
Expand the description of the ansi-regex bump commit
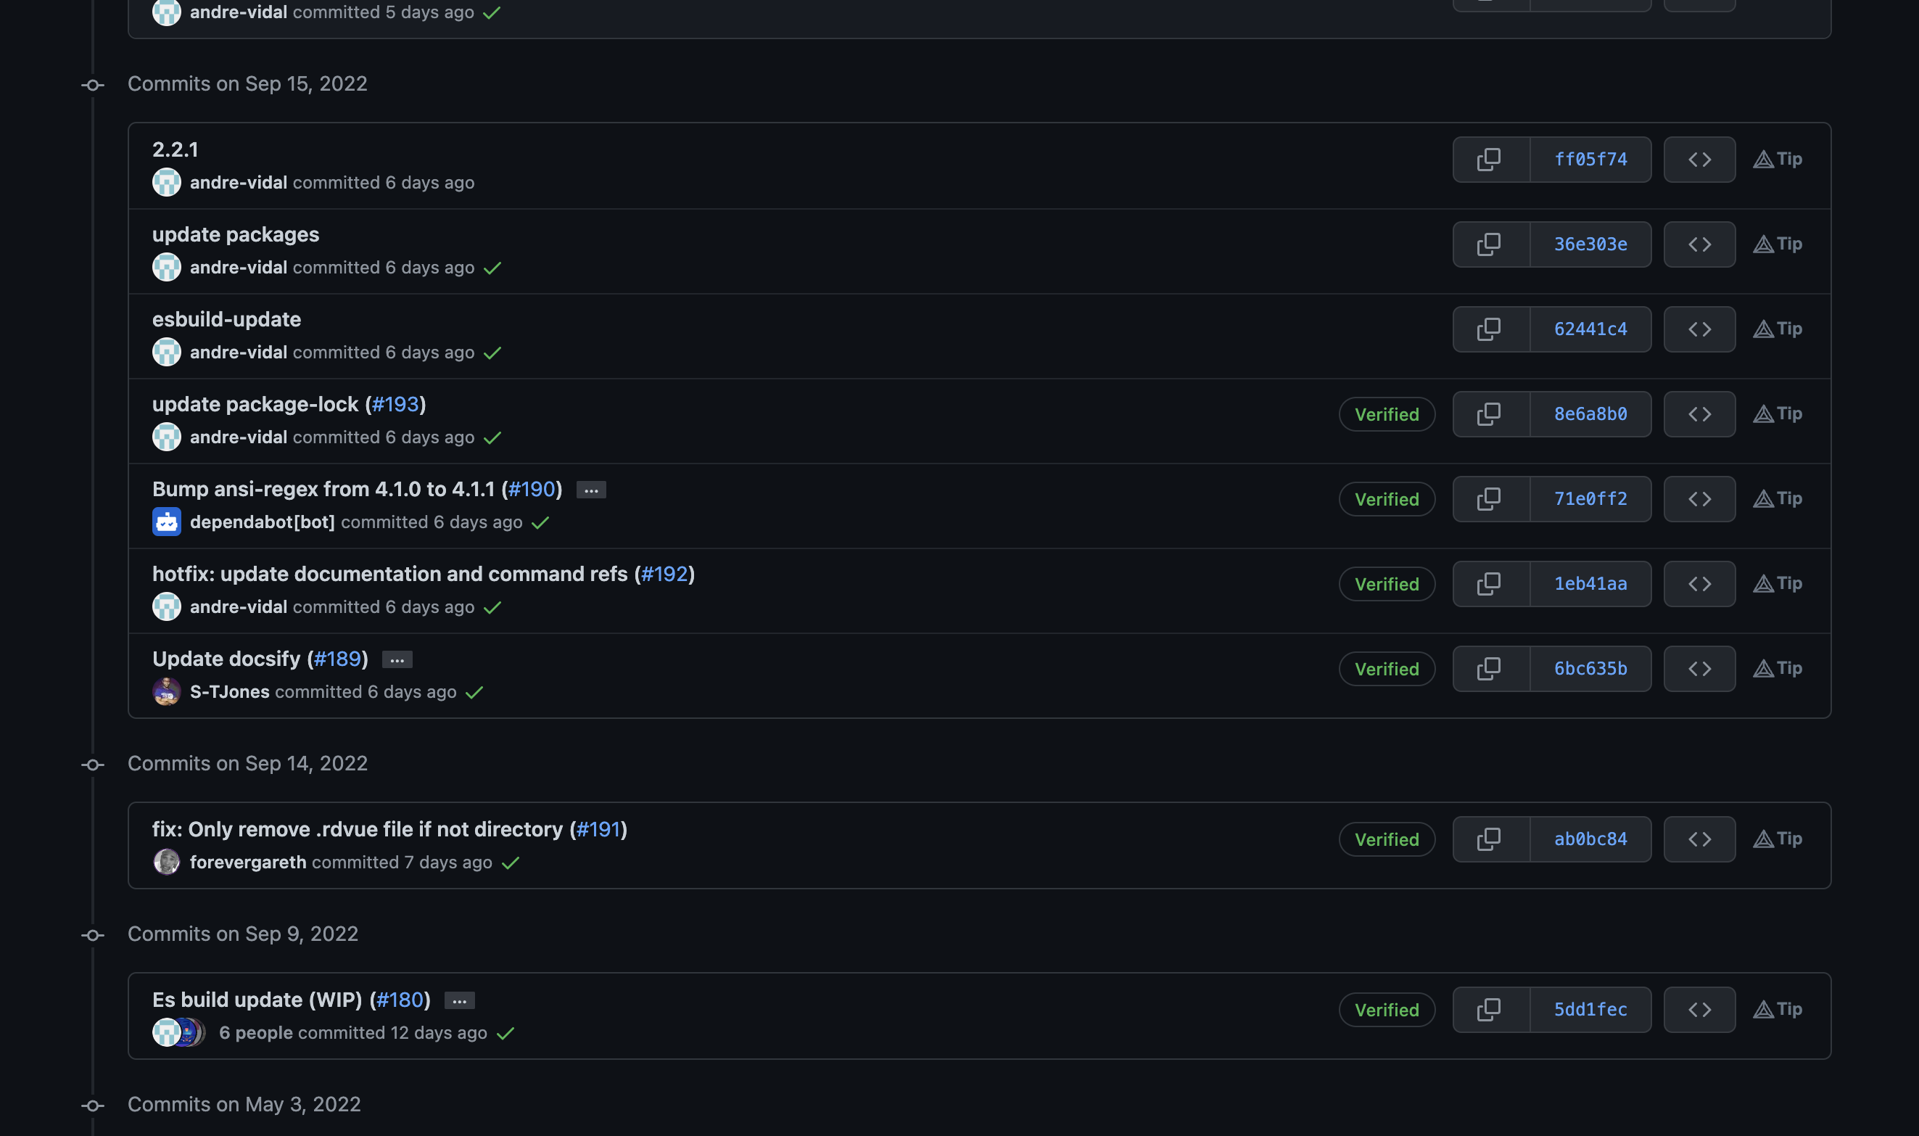point(590,489)
